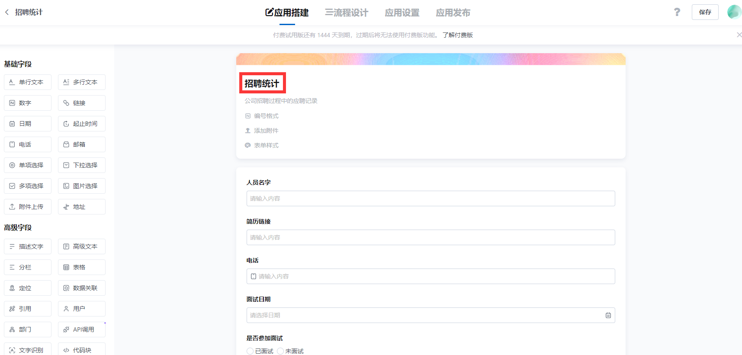Select the 人员名字 field label
Viewport: 742px width, 355px height.
[x=258, y=182]
